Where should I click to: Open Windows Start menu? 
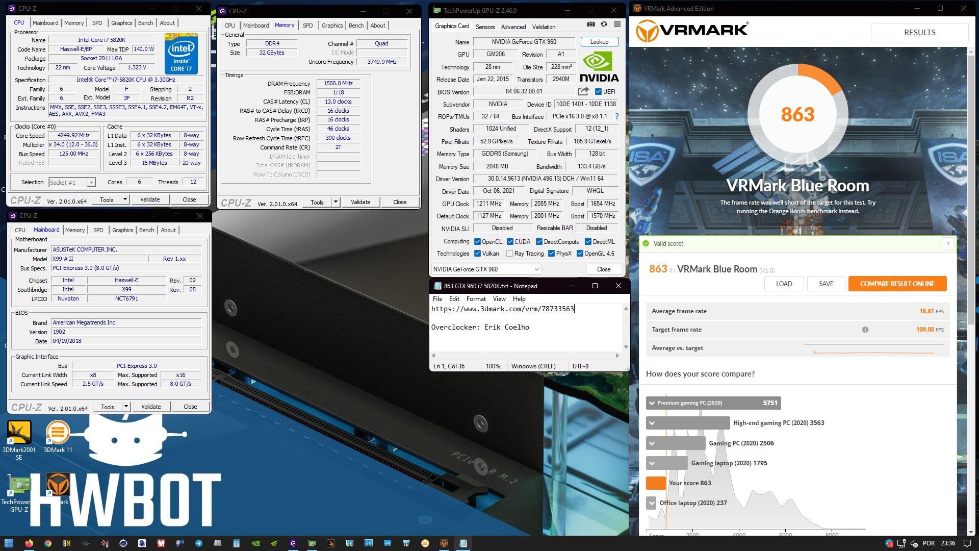point(9,543)
